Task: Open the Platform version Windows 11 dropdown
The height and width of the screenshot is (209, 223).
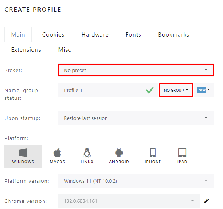Action: pos(136,181)
